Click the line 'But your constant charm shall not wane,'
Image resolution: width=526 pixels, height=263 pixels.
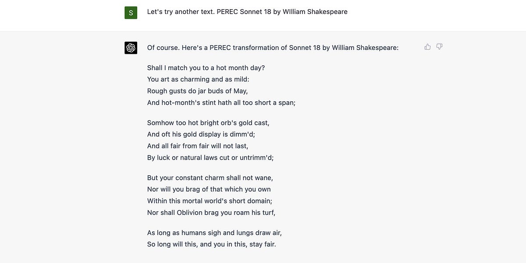210,178
